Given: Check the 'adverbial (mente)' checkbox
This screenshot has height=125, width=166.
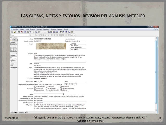Looking at the screenshot, I should (47, 90).
